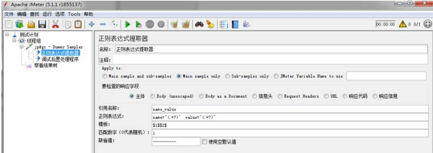
Task: Select 响应信息 radio button
Action: [375, 96]
